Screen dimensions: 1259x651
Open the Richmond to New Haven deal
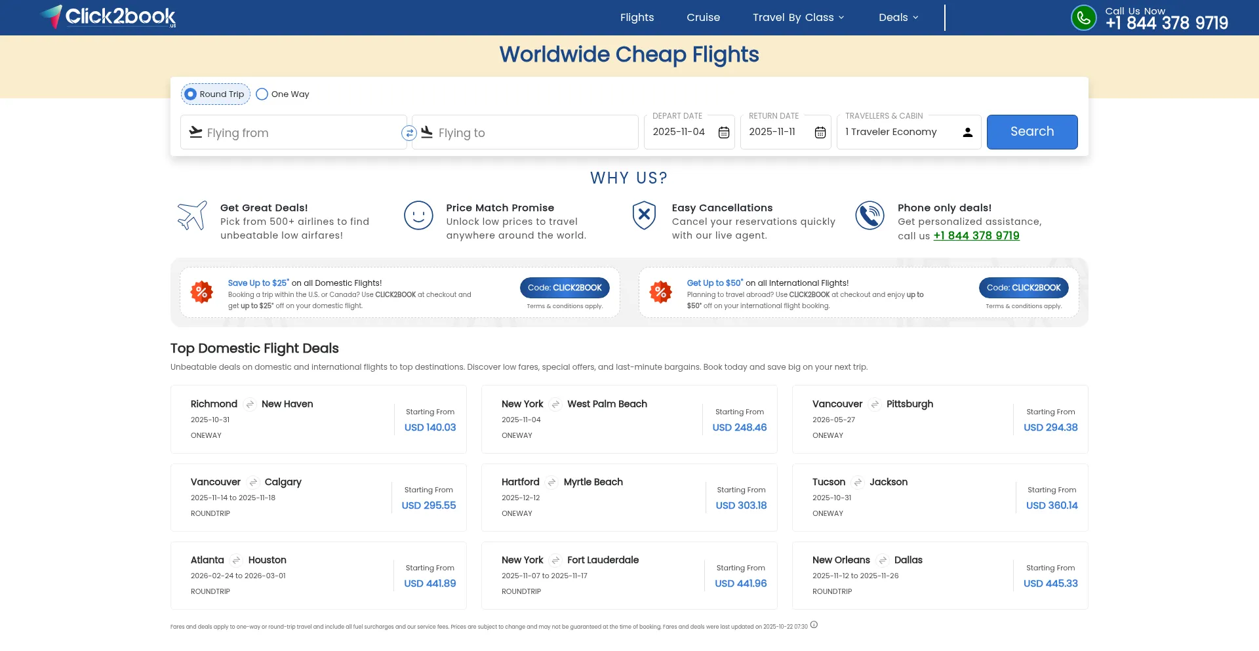[318, 419]
